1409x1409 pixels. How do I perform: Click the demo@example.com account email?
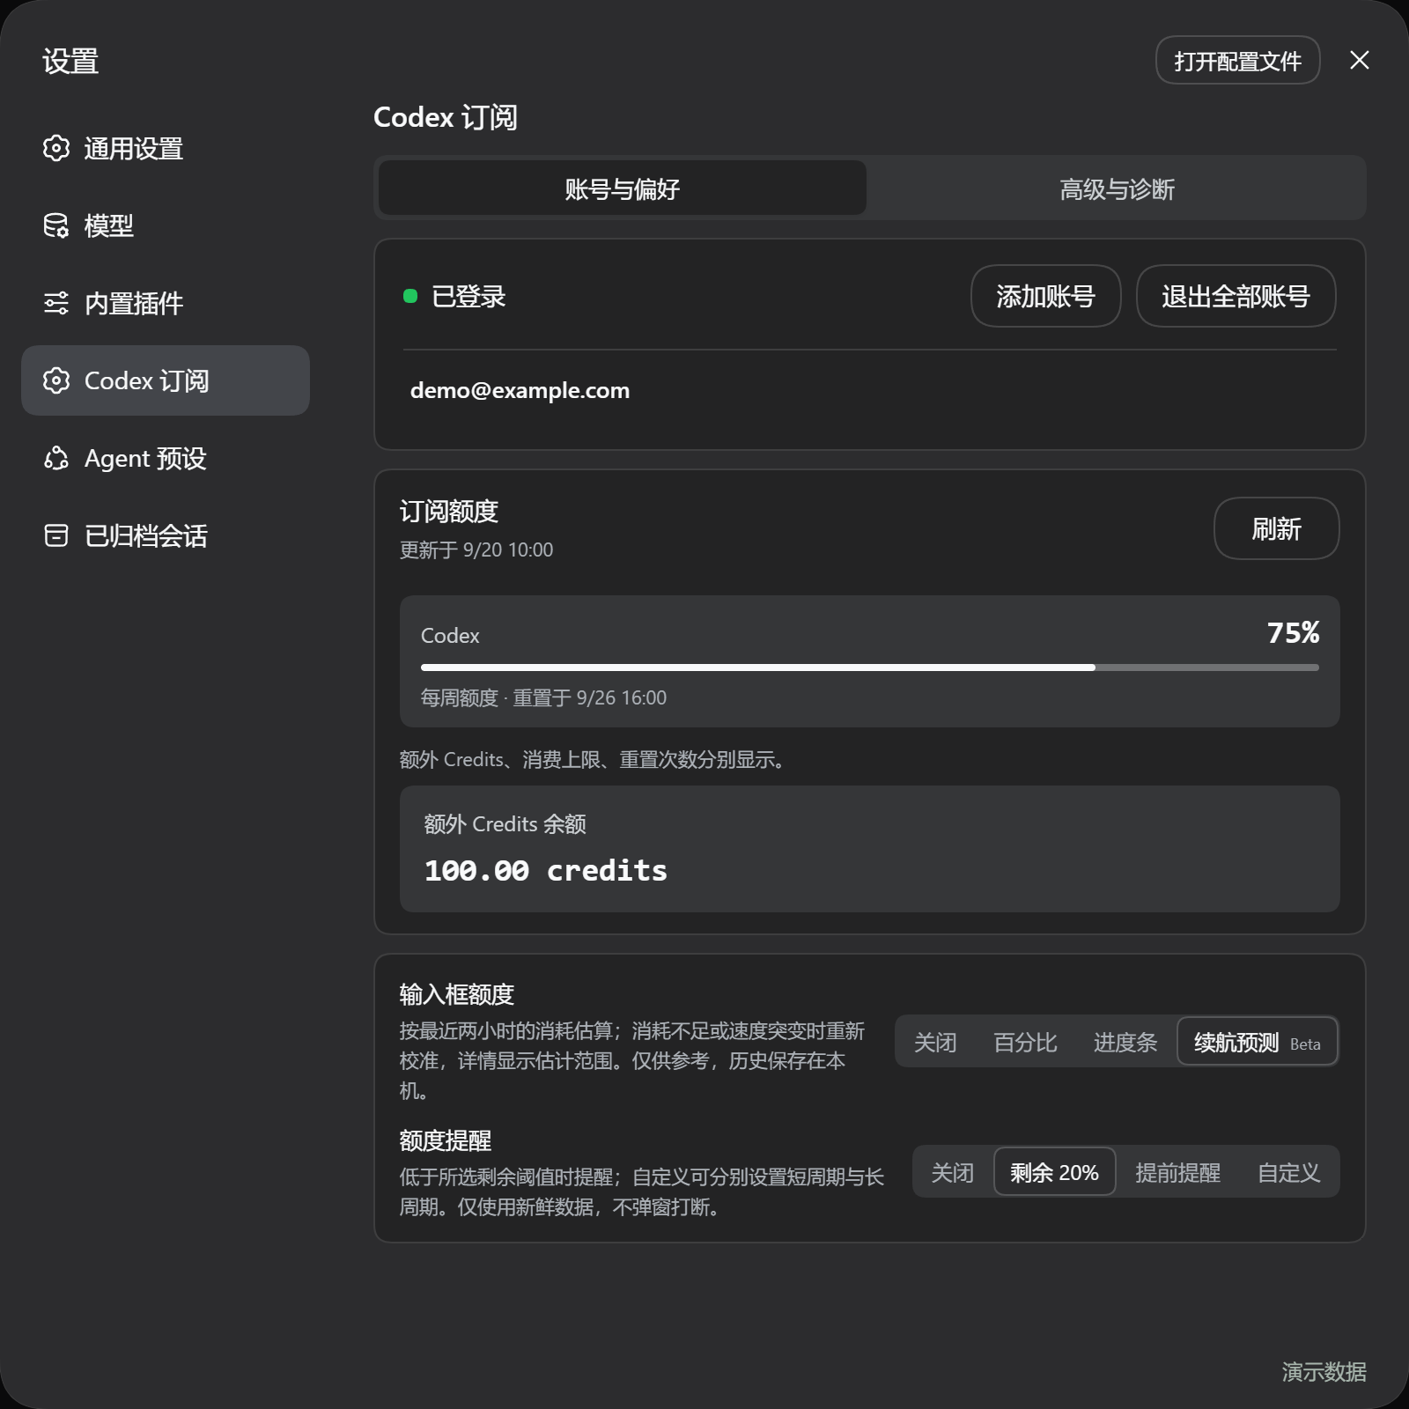(x=520, y=390)
